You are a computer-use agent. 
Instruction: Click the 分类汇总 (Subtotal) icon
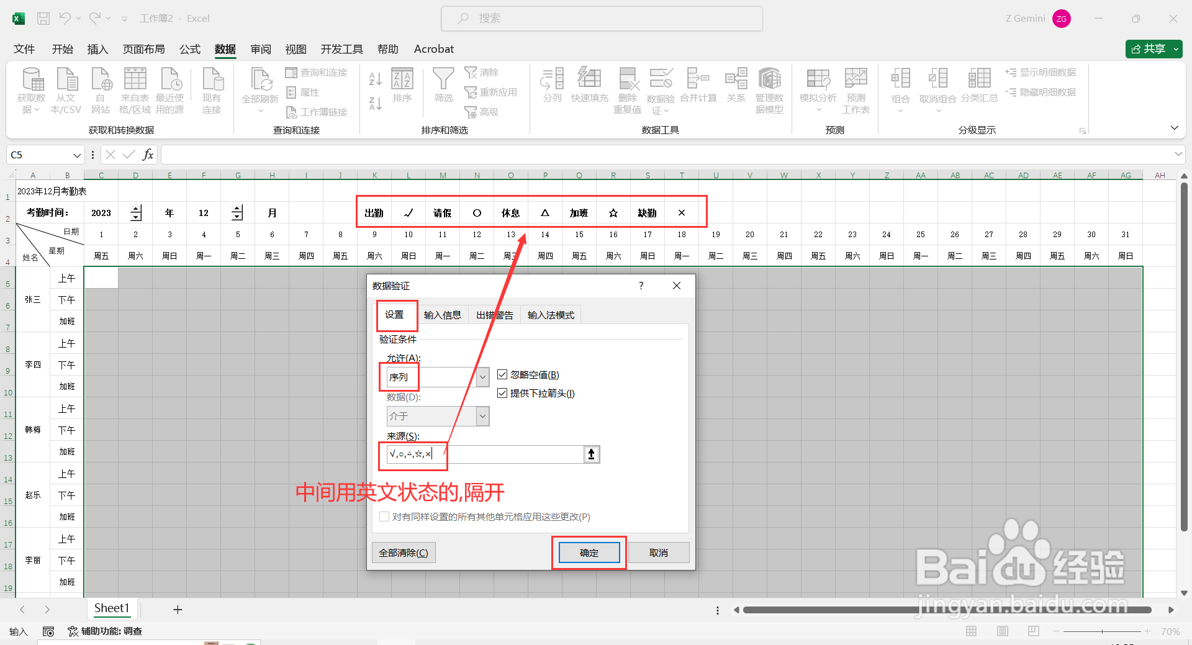(978, 88)
